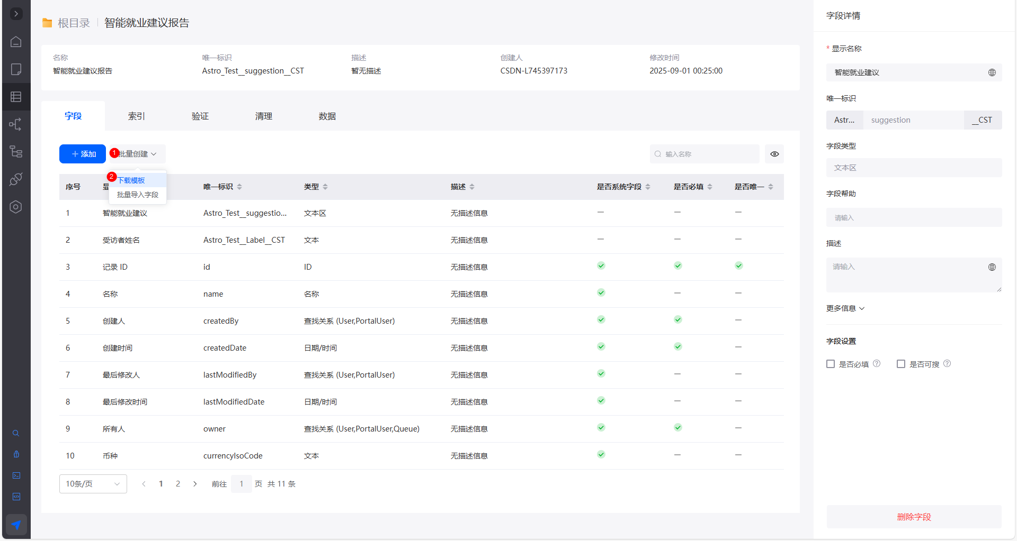Select row 受访者姓名
Image resolution: width=1017 pixels, height=541 pixels.
tap(422, 240)
